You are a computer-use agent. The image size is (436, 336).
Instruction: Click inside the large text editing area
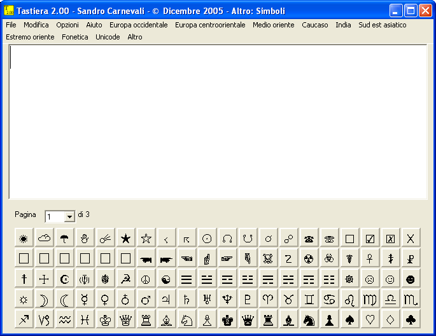(x=218, y=122)
